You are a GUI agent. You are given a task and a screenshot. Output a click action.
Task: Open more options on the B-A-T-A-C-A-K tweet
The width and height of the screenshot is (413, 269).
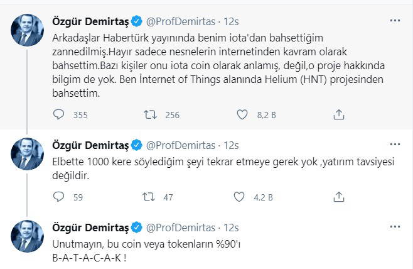click(x=395, y=228)
